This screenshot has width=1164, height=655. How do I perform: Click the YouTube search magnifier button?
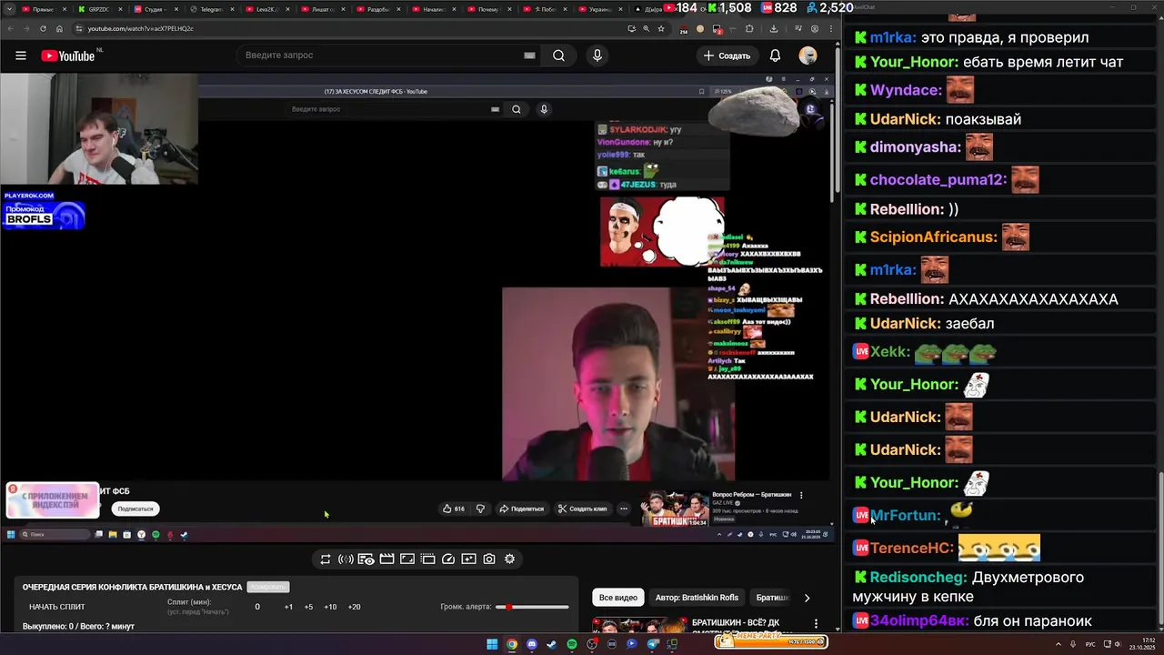pyautogui.click(x=558, y=55)
